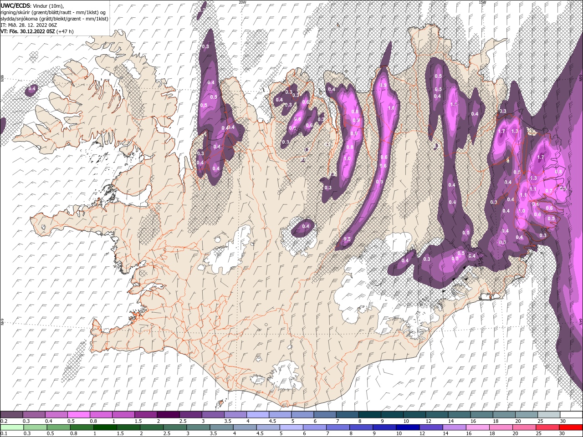Viewport: 583px width, 437px height.
Task: Pick the darkest purple snow swatch between 2 and 2.5
Action: (168, 415)
